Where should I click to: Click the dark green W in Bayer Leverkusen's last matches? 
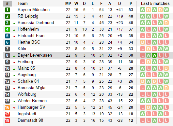tap(154, 55)
